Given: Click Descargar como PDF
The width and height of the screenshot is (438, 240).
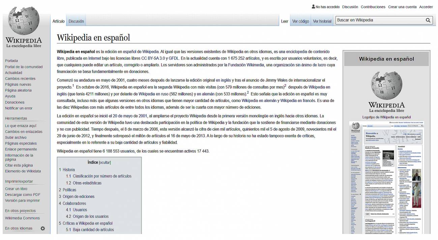Looking at the screenshot, I should pos(23,195).
